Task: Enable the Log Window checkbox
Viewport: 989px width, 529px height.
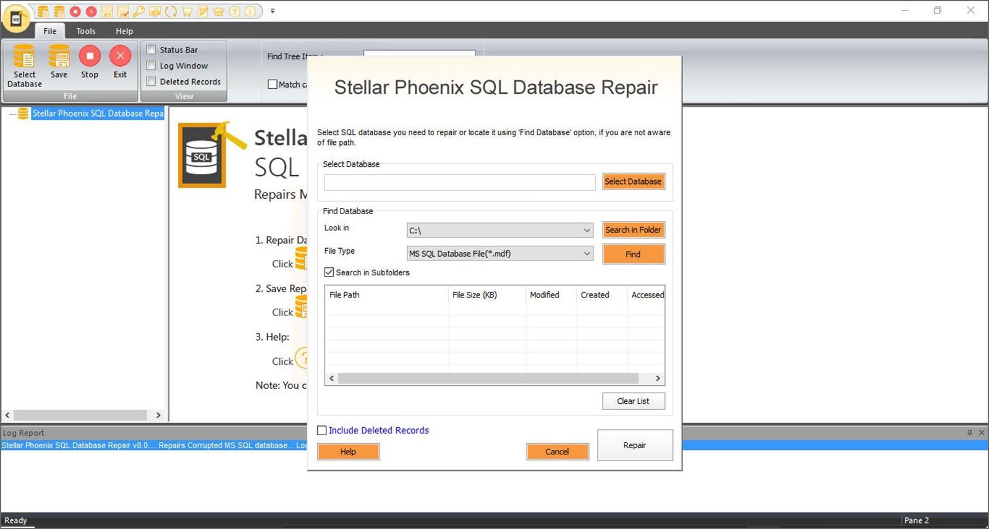Action: click(x=151, y=65)
